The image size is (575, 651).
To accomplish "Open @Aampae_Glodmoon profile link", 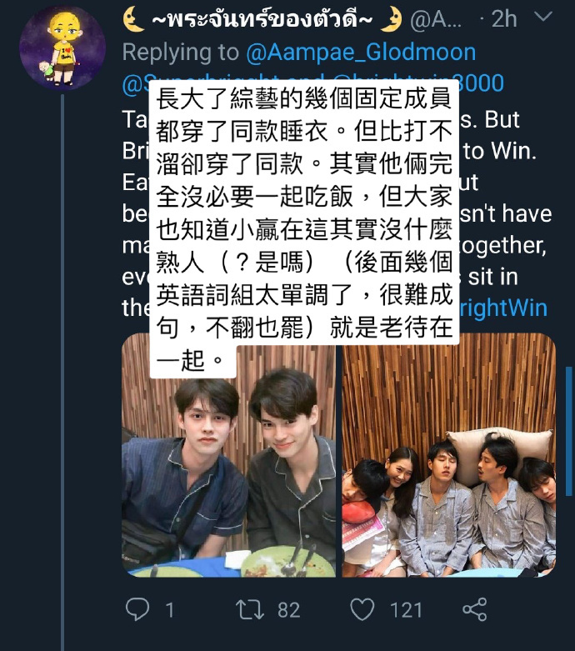I will 361,53.
